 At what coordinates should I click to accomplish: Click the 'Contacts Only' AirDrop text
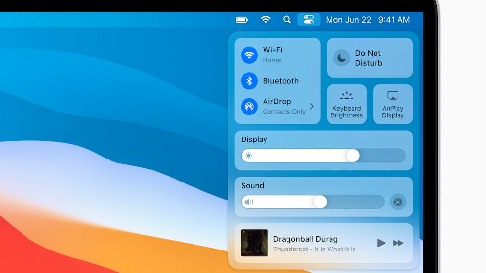284,112
